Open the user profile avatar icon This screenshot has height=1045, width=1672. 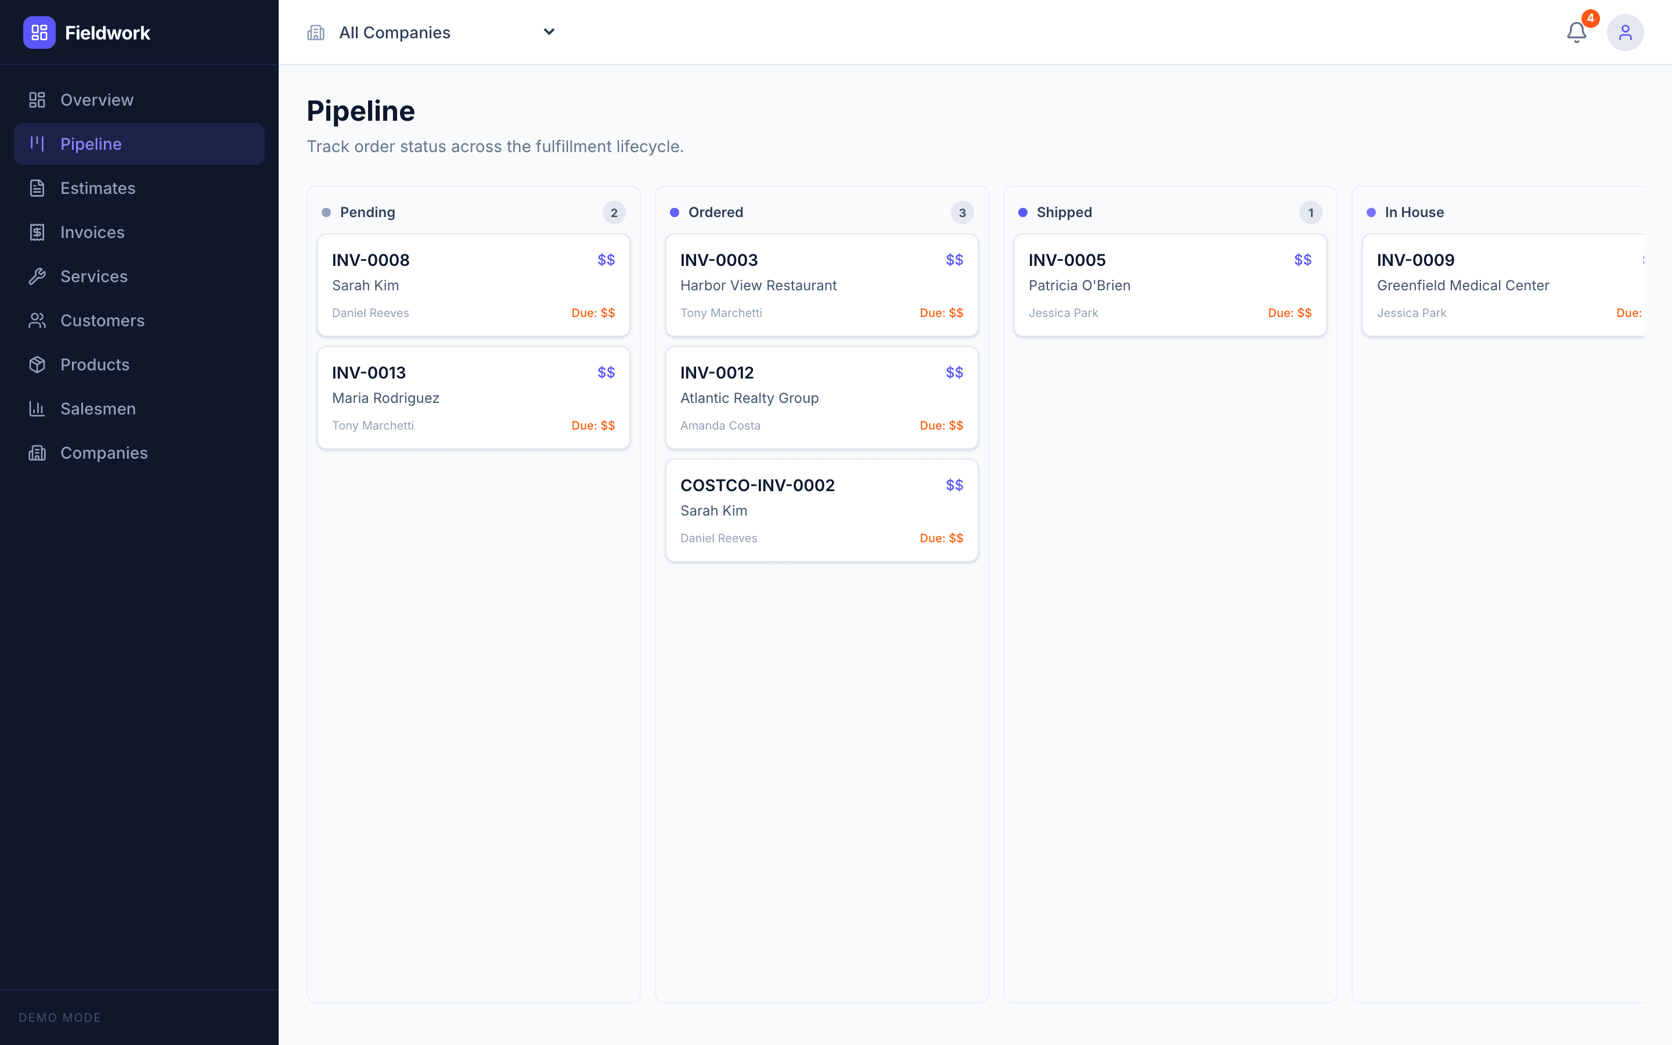tap(1625, 32)
